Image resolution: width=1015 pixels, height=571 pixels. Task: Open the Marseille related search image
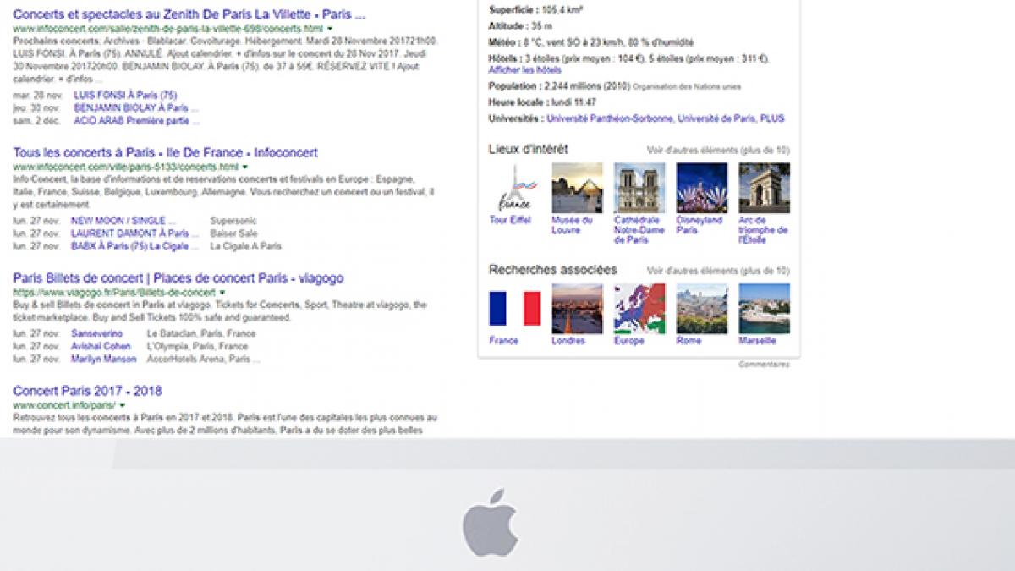(764, 309)
